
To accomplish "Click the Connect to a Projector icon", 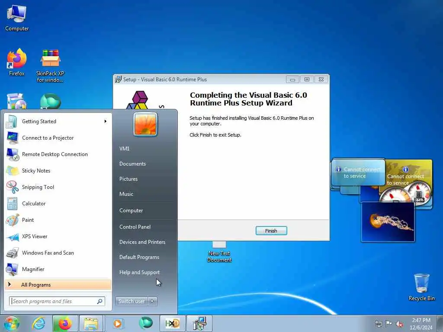I will click(13, 138).
